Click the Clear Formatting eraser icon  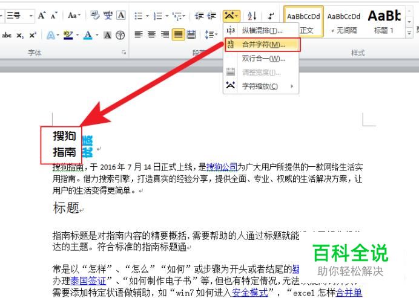pyautogui.click(x=95, y=16)
